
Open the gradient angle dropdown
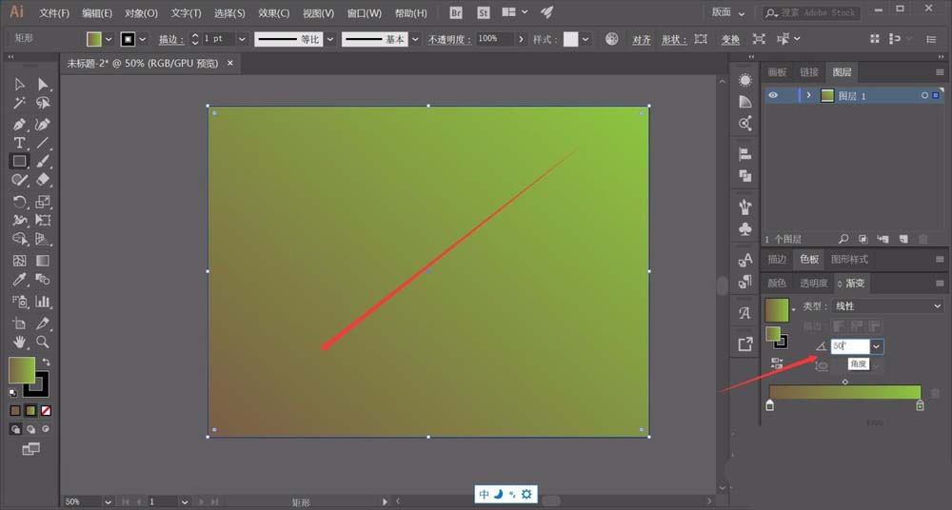(x=877, y=346)
